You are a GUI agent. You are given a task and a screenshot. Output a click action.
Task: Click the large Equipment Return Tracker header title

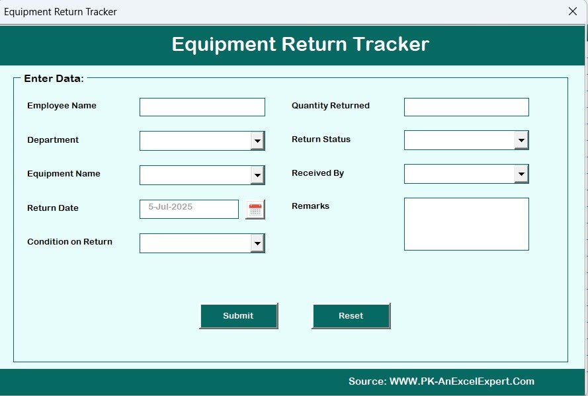coord(300,44)
